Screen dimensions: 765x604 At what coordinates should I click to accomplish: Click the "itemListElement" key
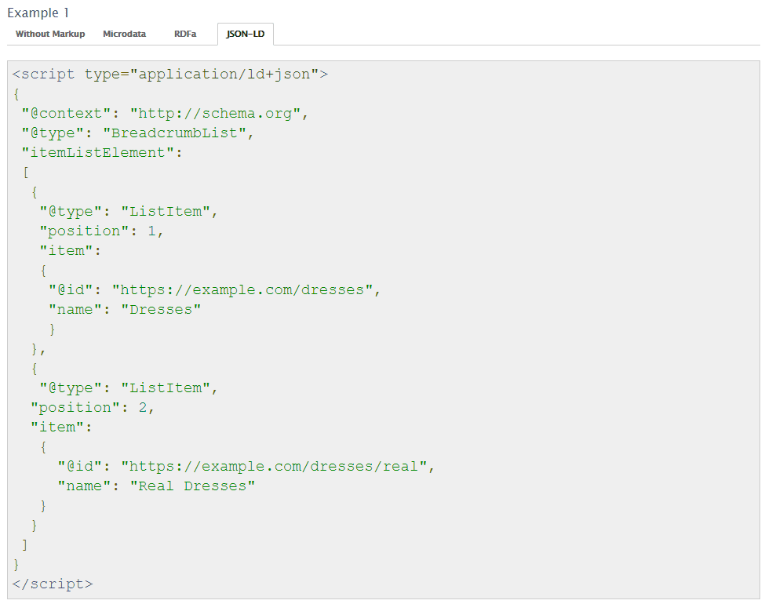coord(97,153)
